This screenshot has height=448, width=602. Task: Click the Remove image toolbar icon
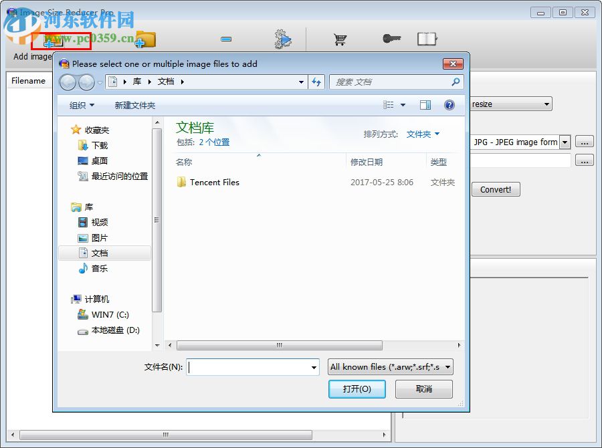click(226, 39)
